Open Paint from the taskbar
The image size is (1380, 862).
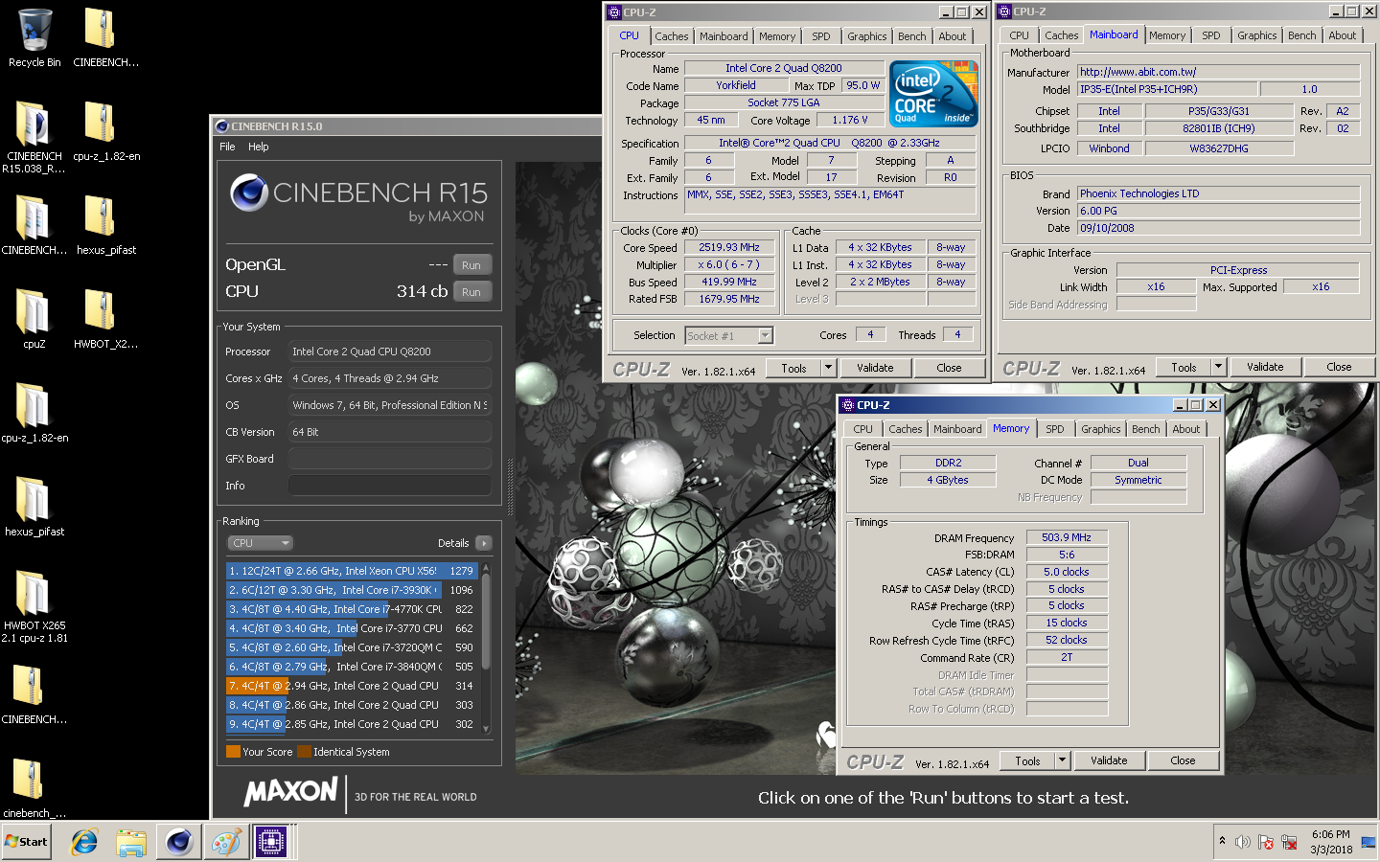(225, 842)
